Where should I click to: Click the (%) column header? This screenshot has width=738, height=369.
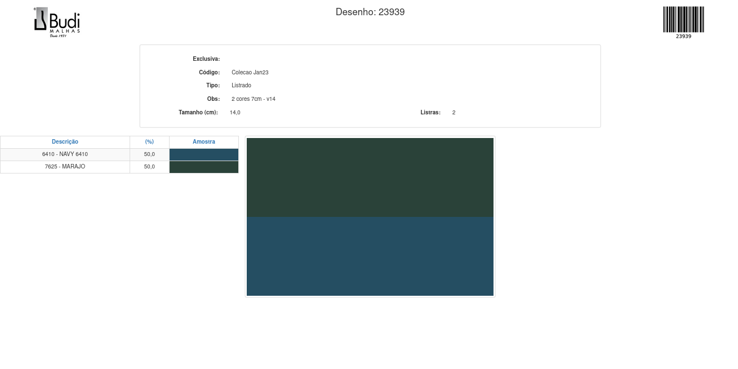point(149,142)
